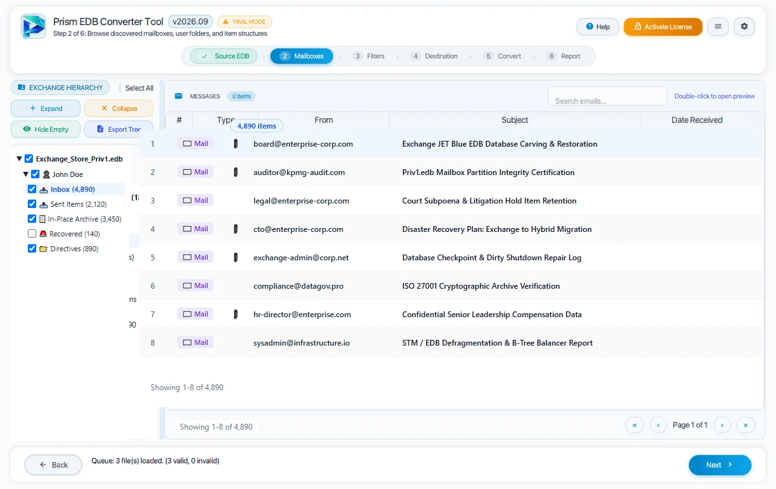Expand all tree nodes
Viewport: 776px width, 489px height.
click(46, 109)
